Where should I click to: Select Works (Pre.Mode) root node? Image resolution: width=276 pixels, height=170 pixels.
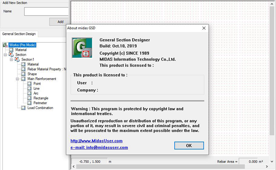[23, 45]
